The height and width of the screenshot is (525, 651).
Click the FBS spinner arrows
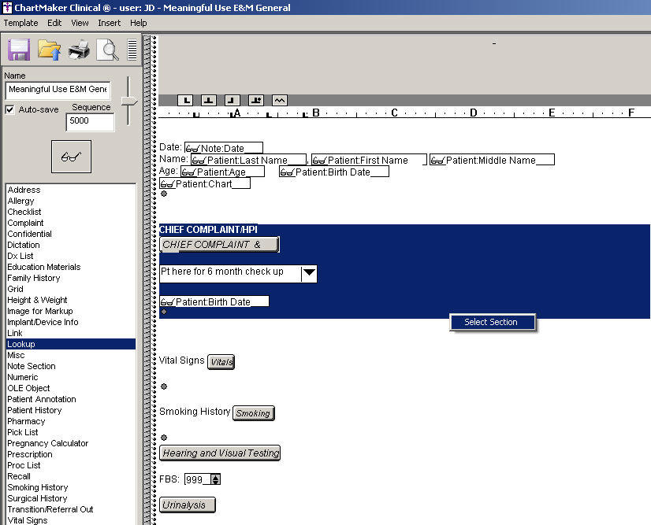[215, 479]
